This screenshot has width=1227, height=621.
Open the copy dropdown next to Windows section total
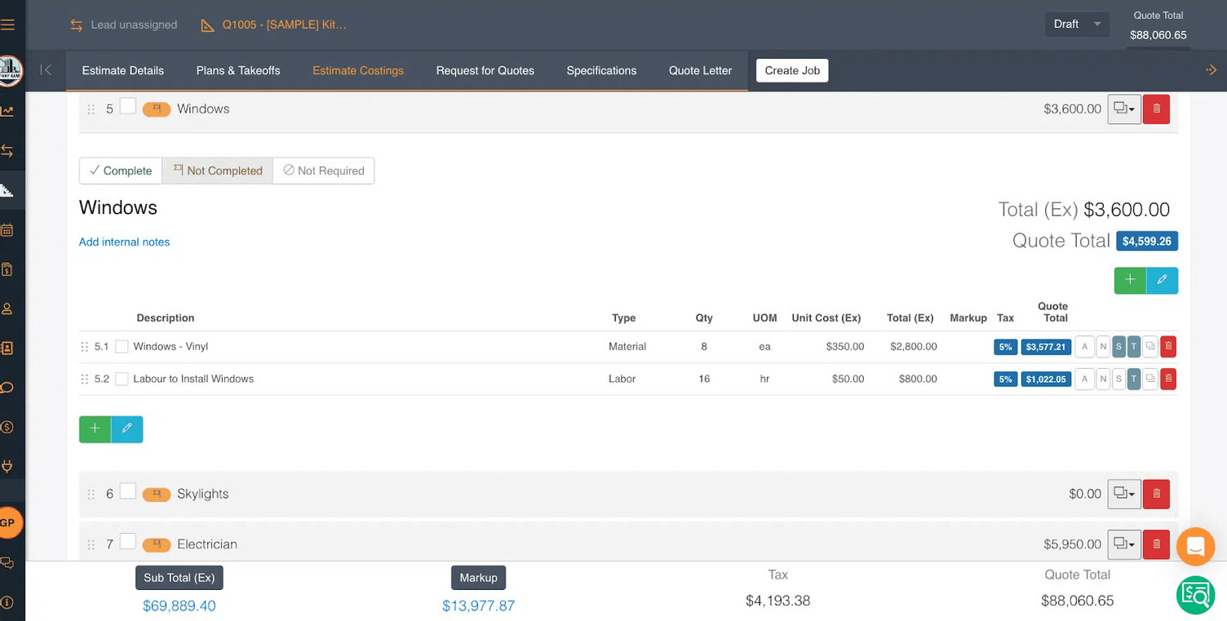coord(1124,109)
